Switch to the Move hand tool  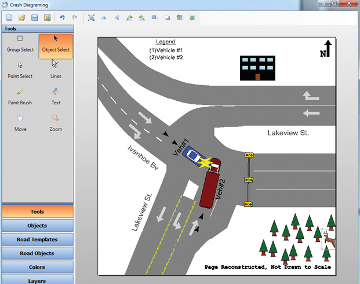click(20, 122)
